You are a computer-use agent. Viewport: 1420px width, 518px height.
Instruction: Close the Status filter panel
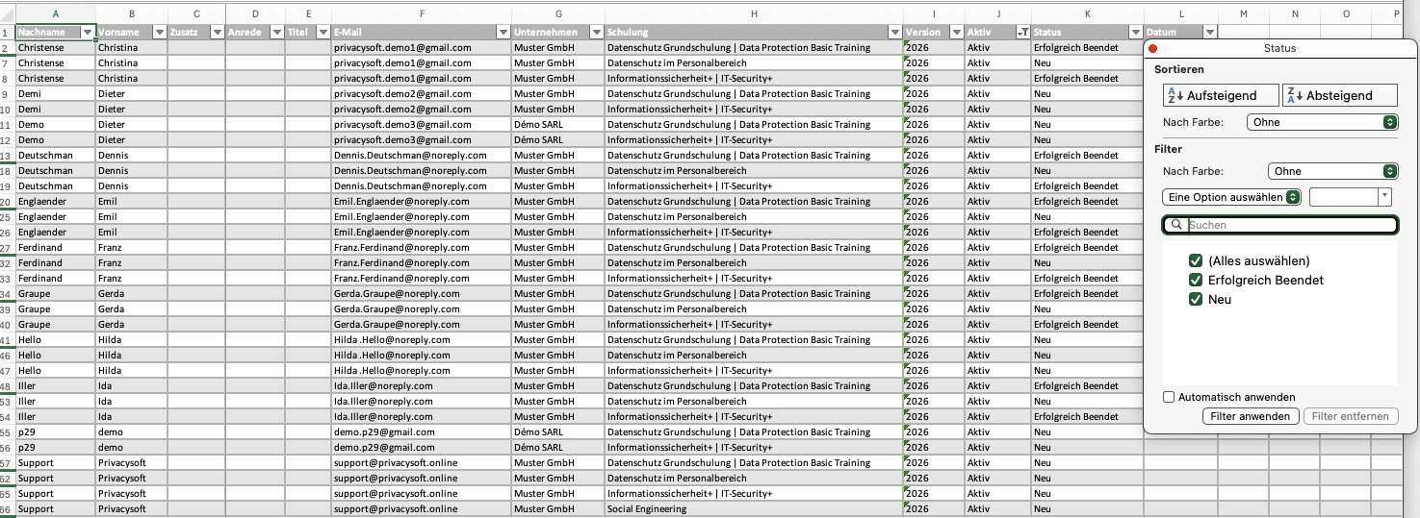pyautogui.click(x=1152, y=48)
